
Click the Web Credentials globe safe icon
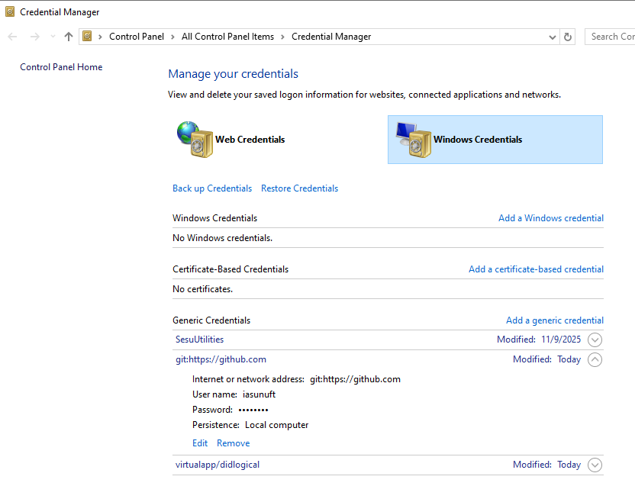194,140
